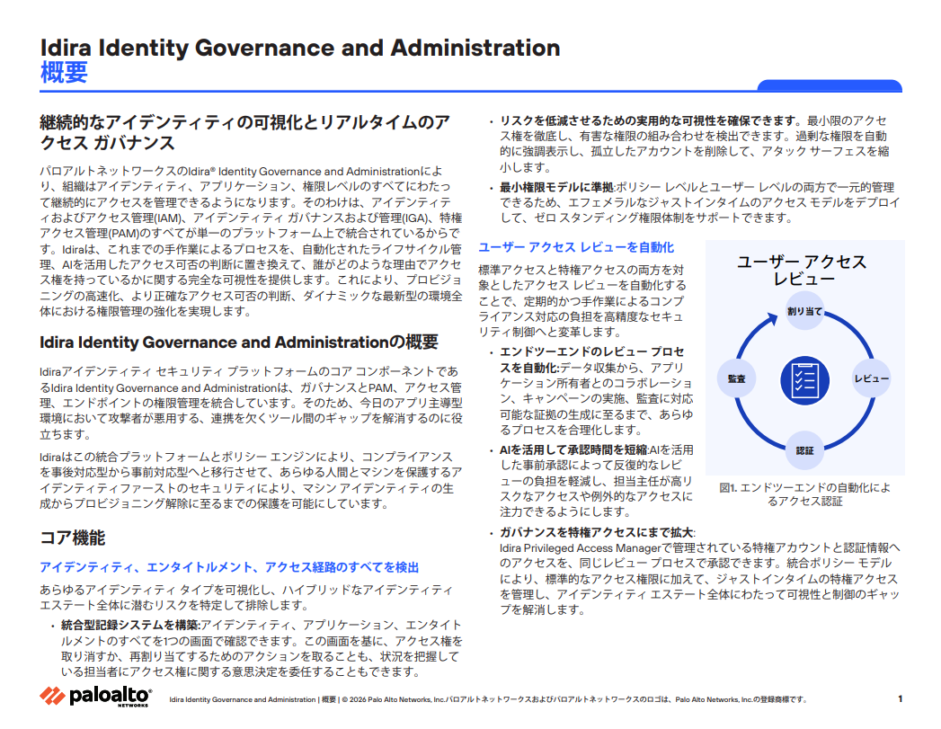Select the レビュー node in the diagram
Viewport: 941px width, 729px height.
[872, 378]
